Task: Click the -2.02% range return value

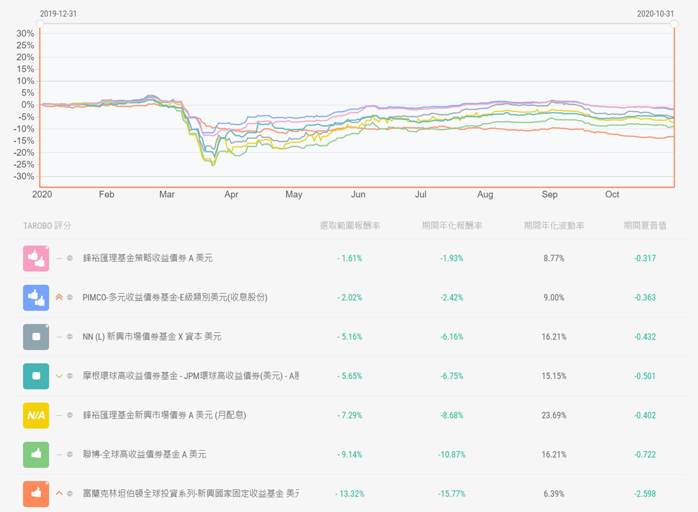Action: (x=350, y=298)
